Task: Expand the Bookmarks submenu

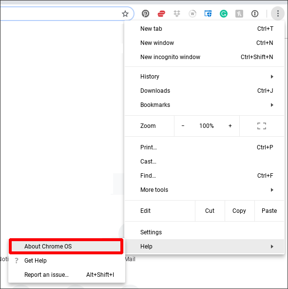Action: [205, 105]
